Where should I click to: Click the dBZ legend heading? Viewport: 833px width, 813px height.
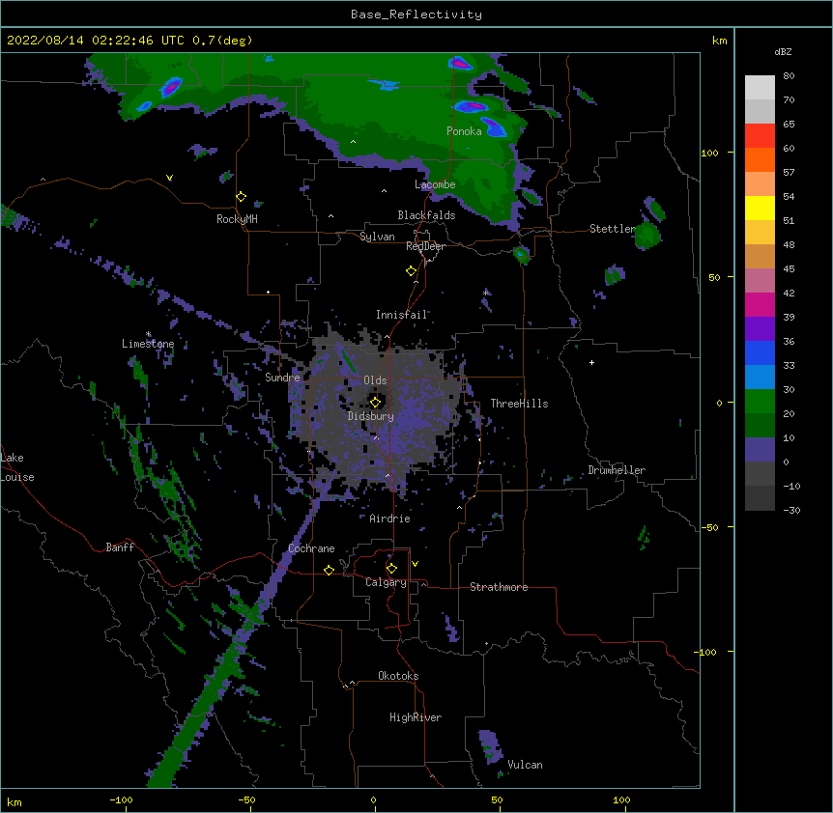[783, 51]
